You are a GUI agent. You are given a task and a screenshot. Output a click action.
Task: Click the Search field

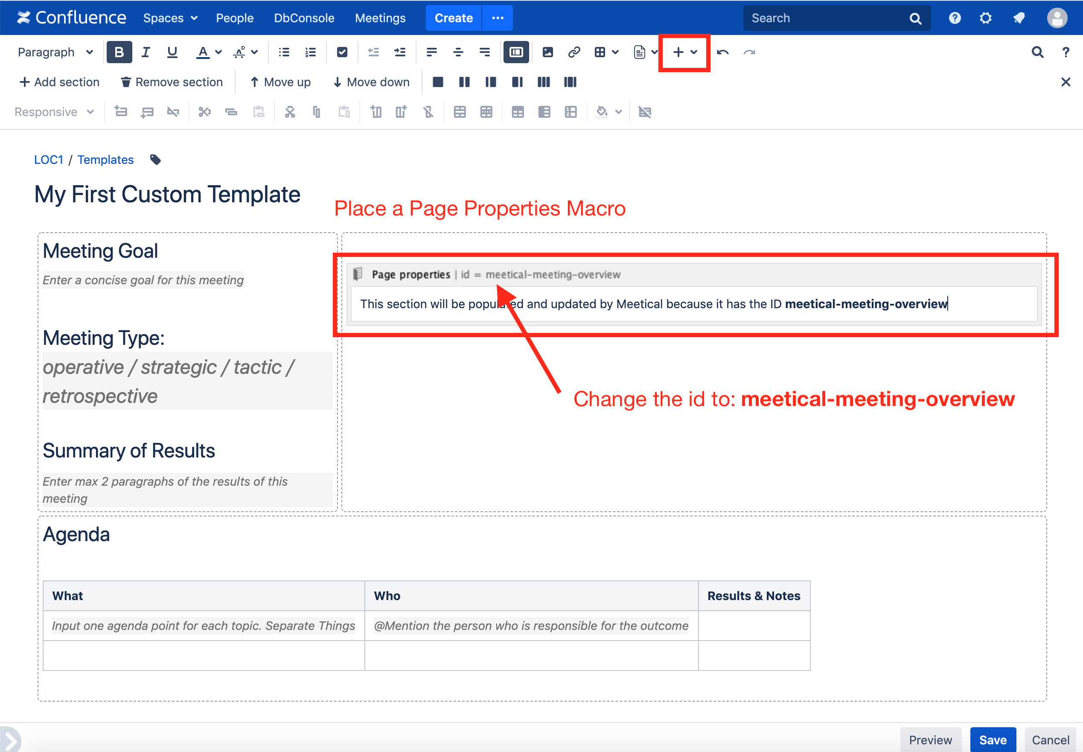[x=837, y=18]
